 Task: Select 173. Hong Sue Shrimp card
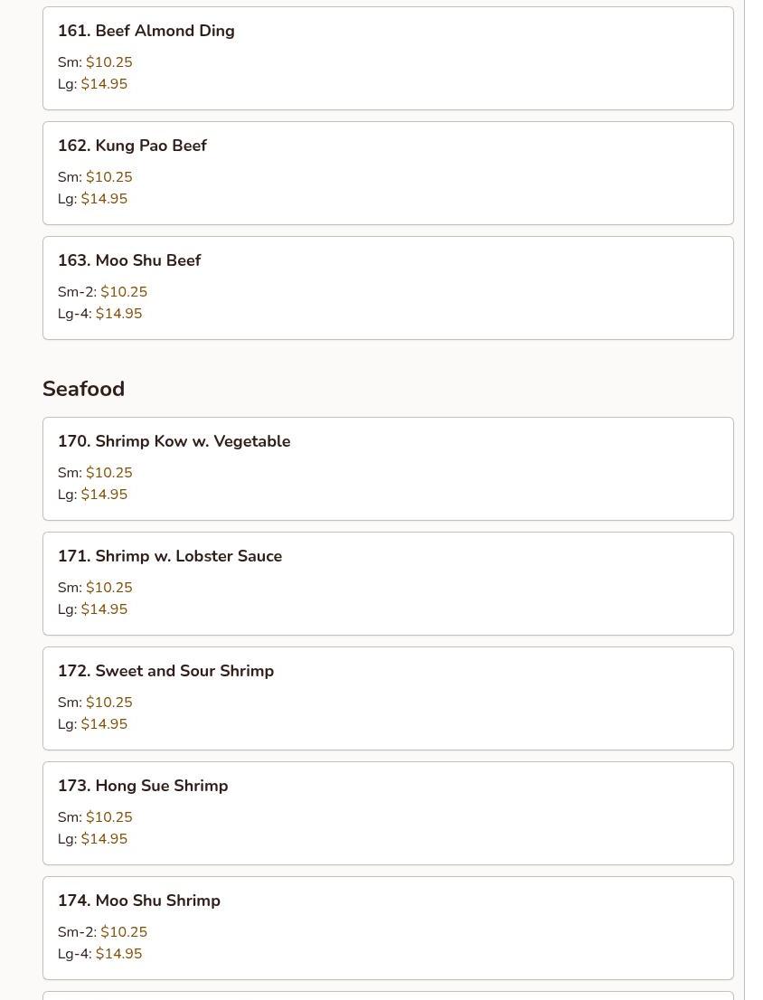click(x=388, y=813)
